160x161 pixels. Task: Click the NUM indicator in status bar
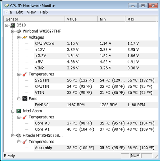point(135,156)
